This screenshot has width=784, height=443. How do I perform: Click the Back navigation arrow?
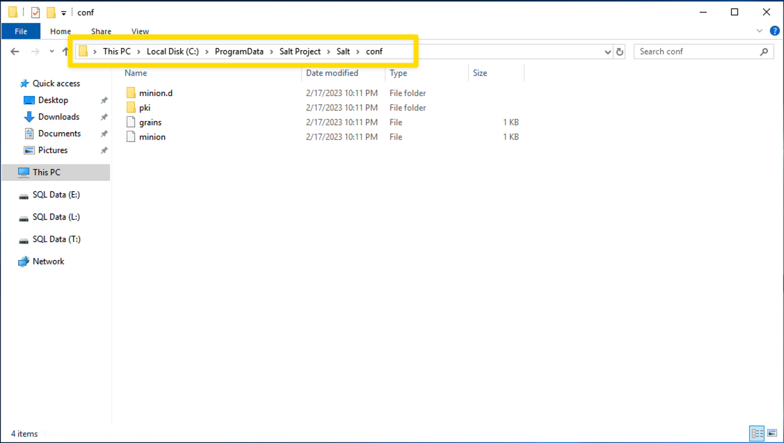tap(15, 51)
